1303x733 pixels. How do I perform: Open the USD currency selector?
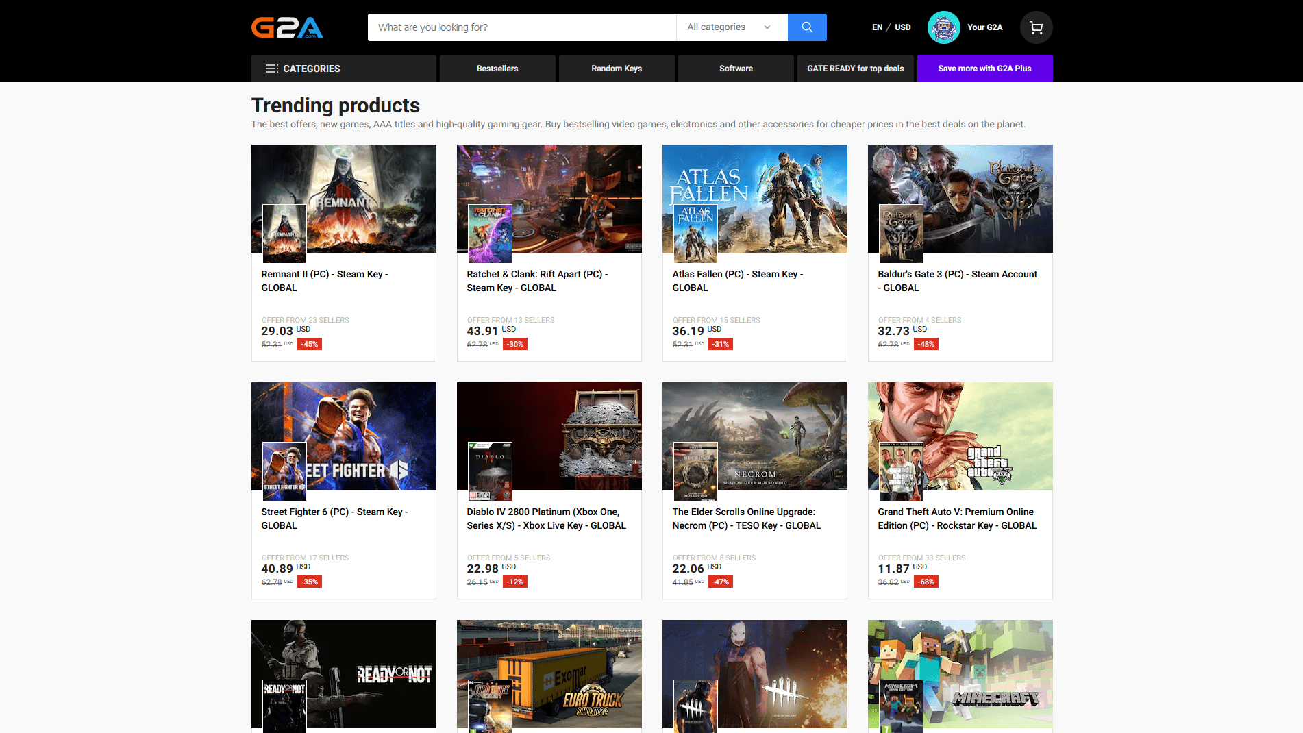click(903, 27)
